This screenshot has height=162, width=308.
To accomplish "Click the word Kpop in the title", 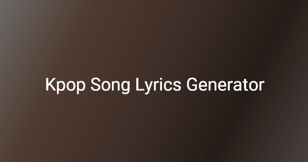I will tap(65, 86).
